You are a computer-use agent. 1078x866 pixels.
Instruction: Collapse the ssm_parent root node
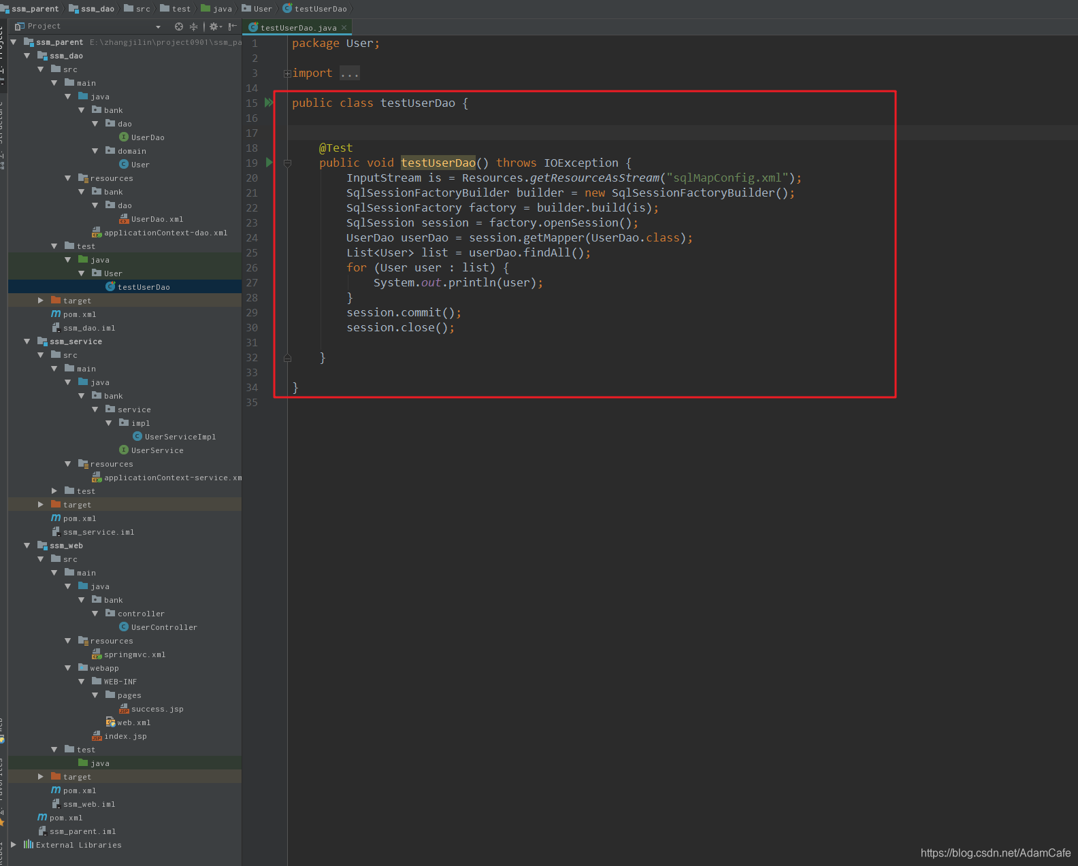tap(13, 42)
